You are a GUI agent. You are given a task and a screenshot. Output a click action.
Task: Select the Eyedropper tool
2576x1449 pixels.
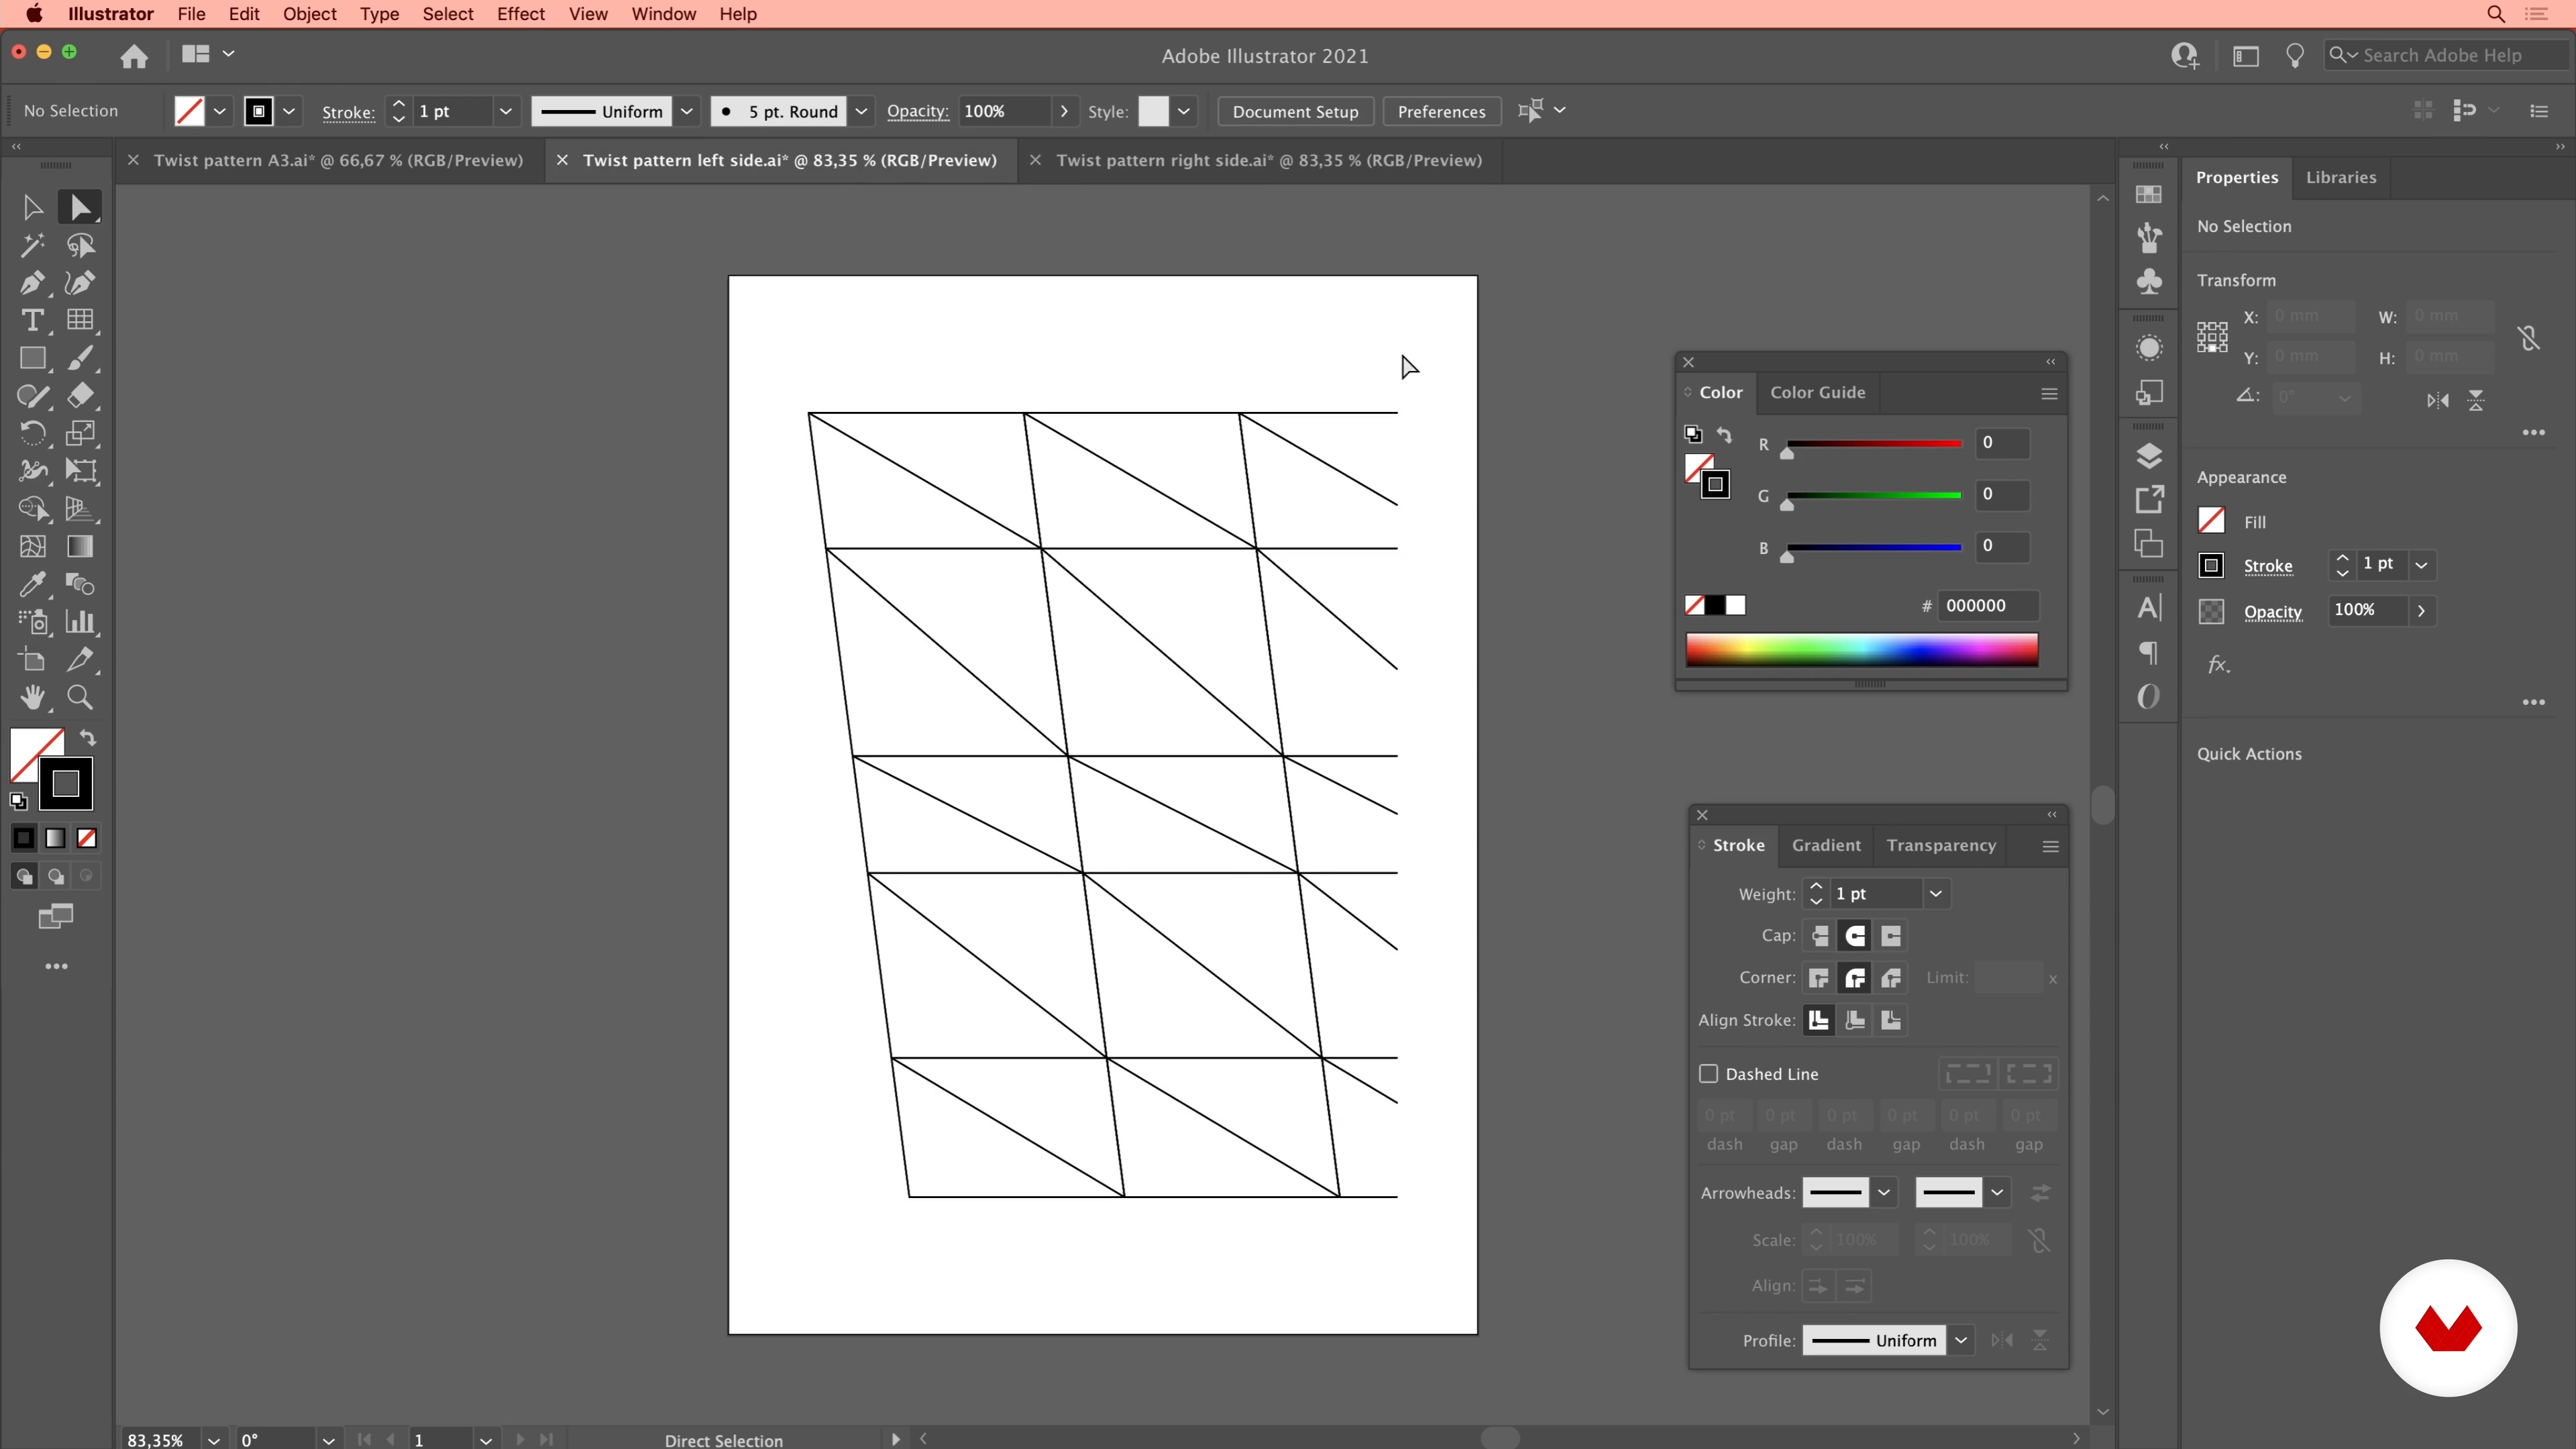pos(32,584)
